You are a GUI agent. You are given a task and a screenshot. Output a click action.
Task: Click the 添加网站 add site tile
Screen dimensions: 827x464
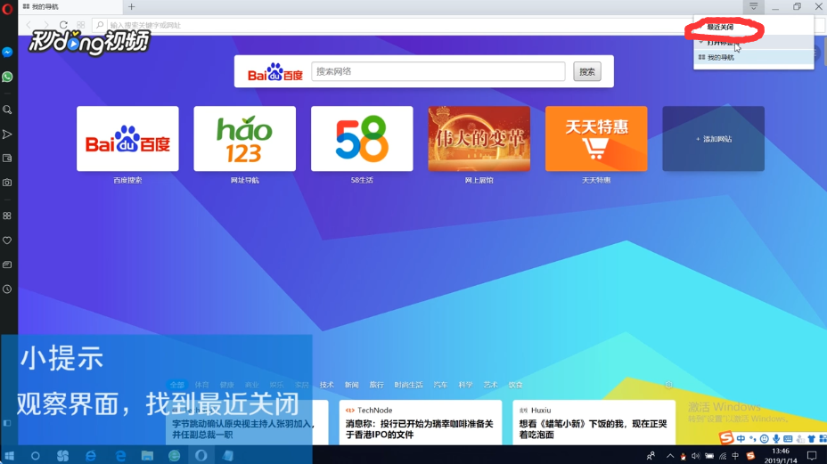coord(713,139)
